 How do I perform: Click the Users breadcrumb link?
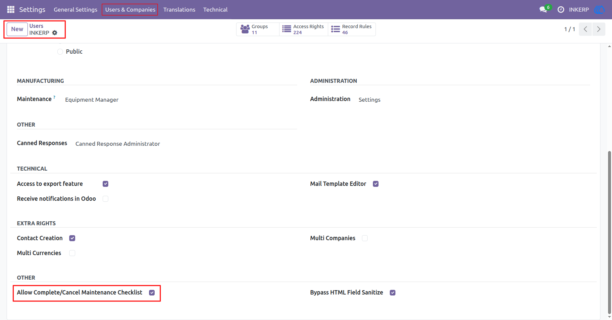(36, 26)
